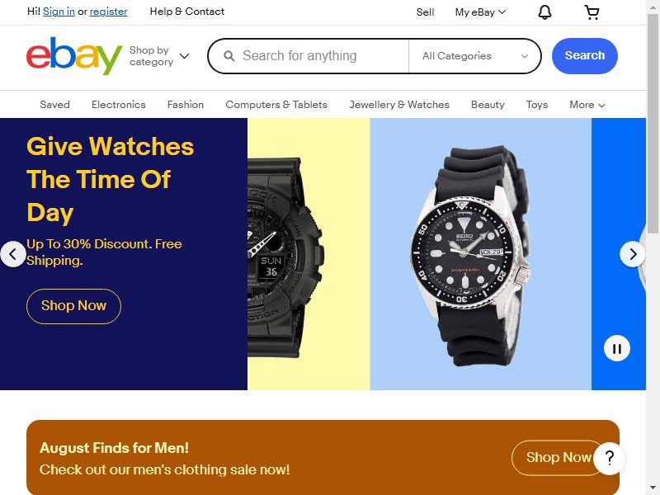This screenshot has width=660, height=495.
Task: Open the All Categories dropdown
Action: [475, 56]
